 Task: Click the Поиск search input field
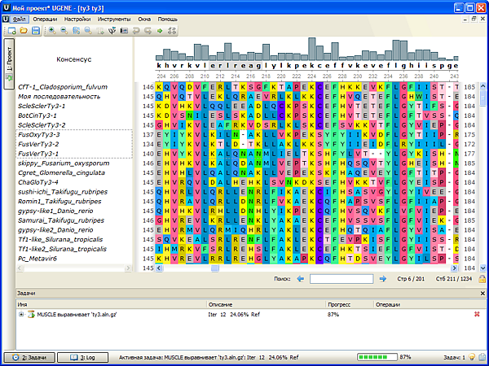point(341,279)
